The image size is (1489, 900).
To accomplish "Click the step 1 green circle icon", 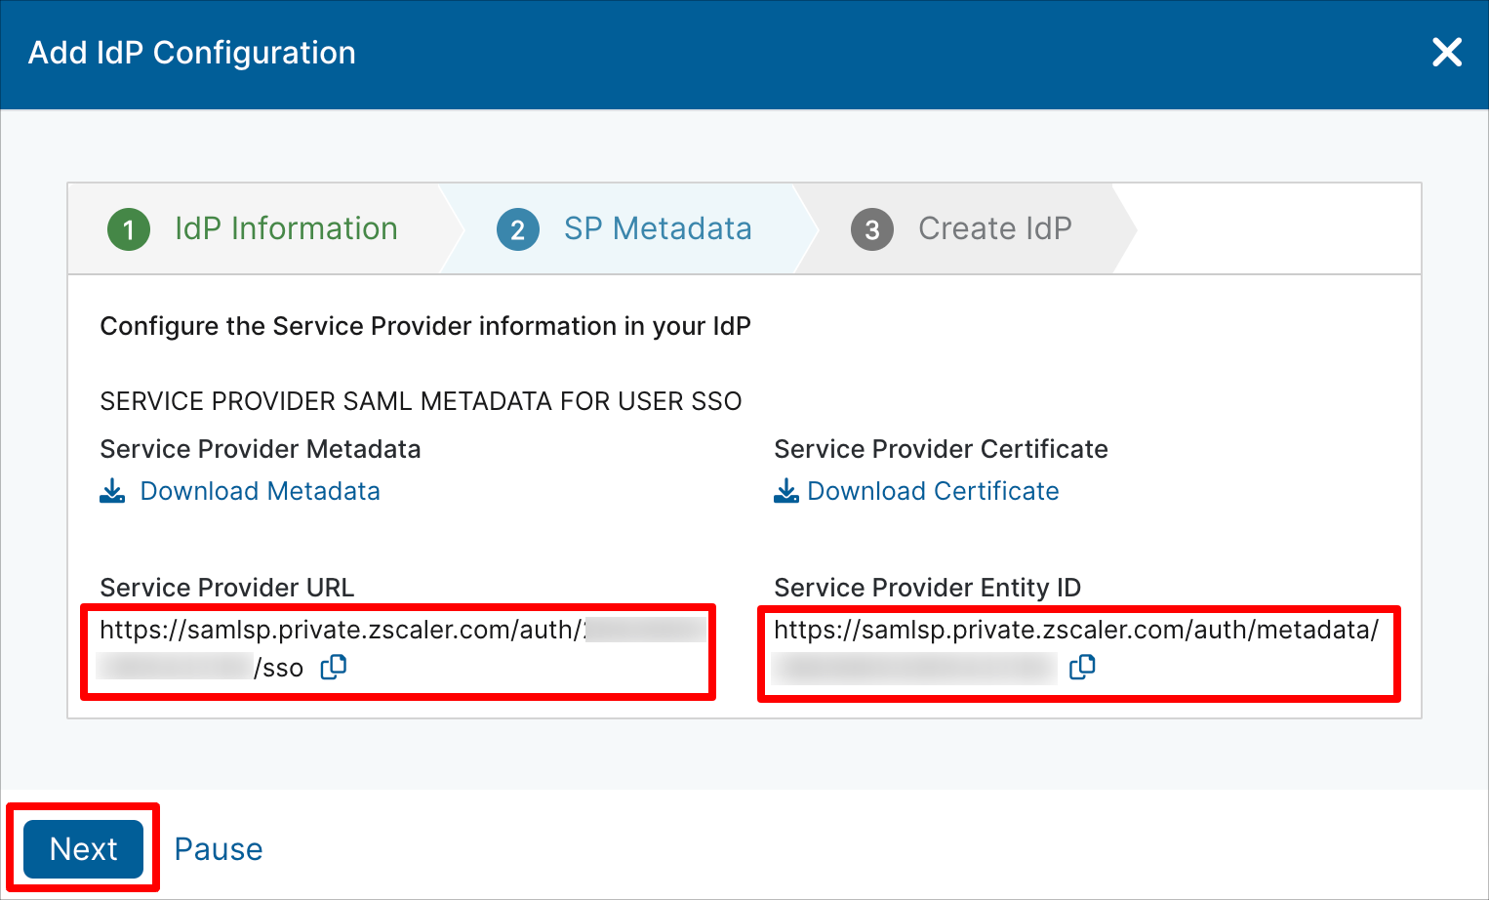I will (129, 229).
